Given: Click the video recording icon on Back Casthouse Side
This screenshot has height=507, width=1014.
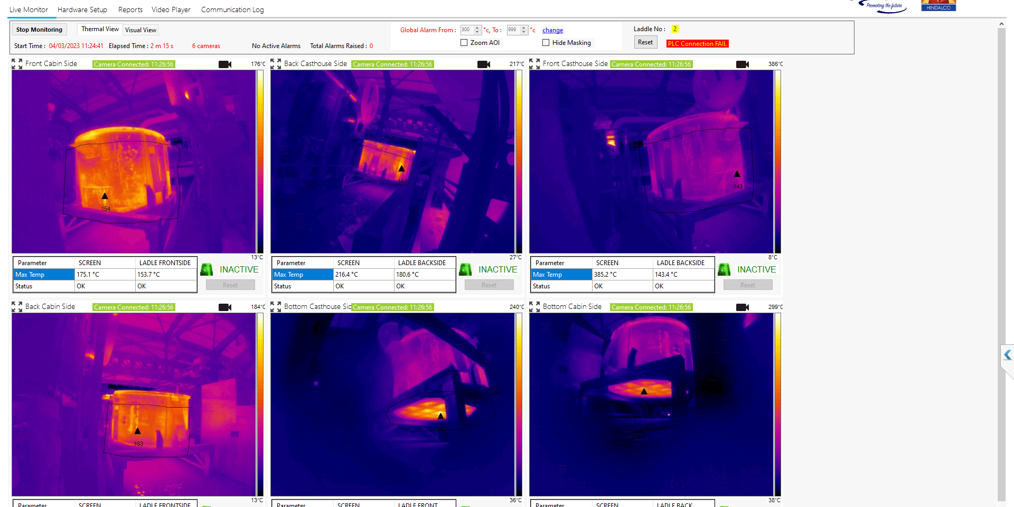Looking at the screenshot, I should pyautogui.click(x=483, y=64).
